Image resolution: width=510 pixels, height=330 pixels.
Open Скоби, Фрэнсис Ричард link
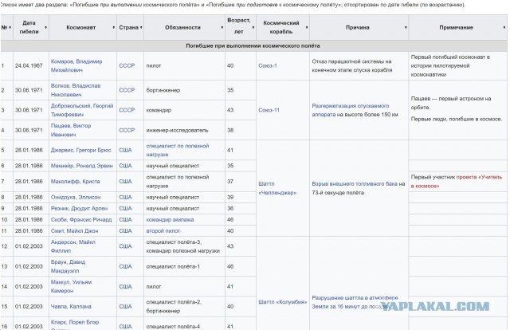click(81, 220)
